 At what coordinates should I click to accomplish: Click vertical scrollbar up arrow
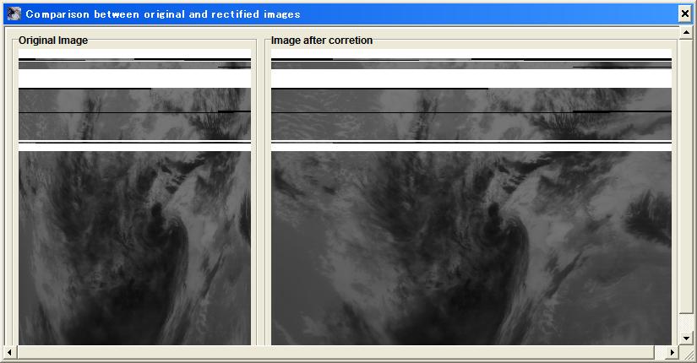click(x=686, y=32)
